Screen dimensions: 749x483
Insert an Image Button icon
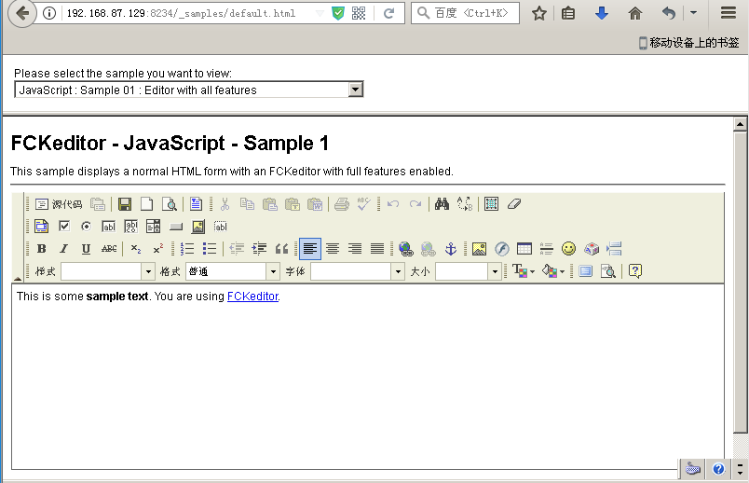[x=197, y=227]
